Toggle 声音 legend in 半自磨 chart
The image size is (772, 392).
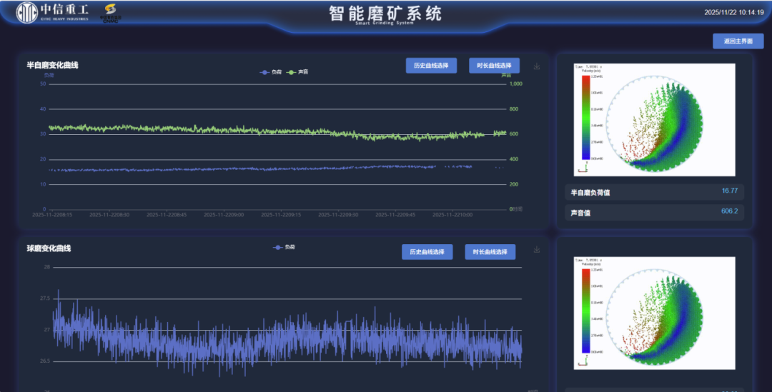click(298, 72)
